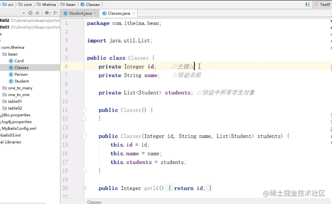Click the itheima breadcrumb in navigation bar
Screen dimensions: 332x204
[x=46, y=4]
